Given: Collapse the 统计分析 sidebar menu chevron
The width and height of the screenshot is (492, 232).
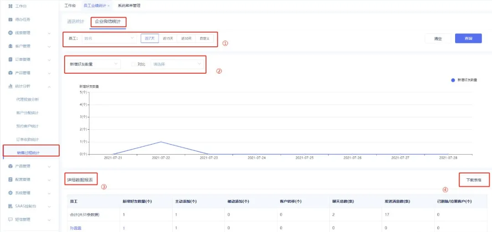Looking at the screenshot, I should click(x=49, y=86).
